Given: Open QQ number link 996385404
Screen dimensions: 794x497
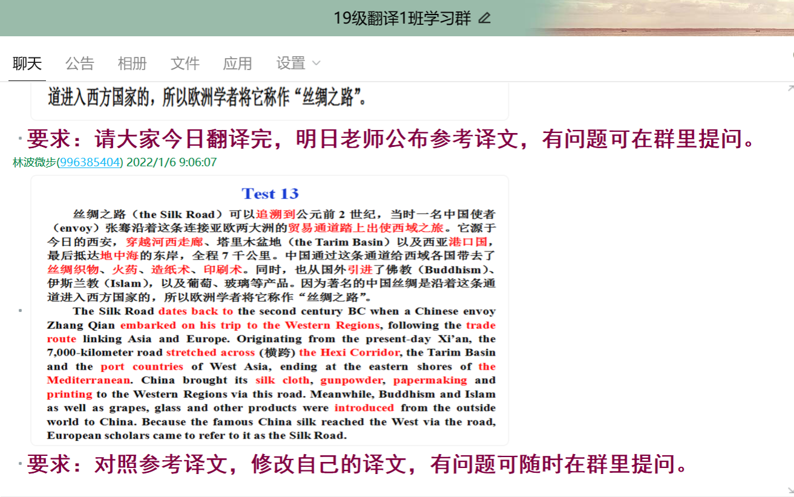Looking at the screenshot, I should [90, 163].
